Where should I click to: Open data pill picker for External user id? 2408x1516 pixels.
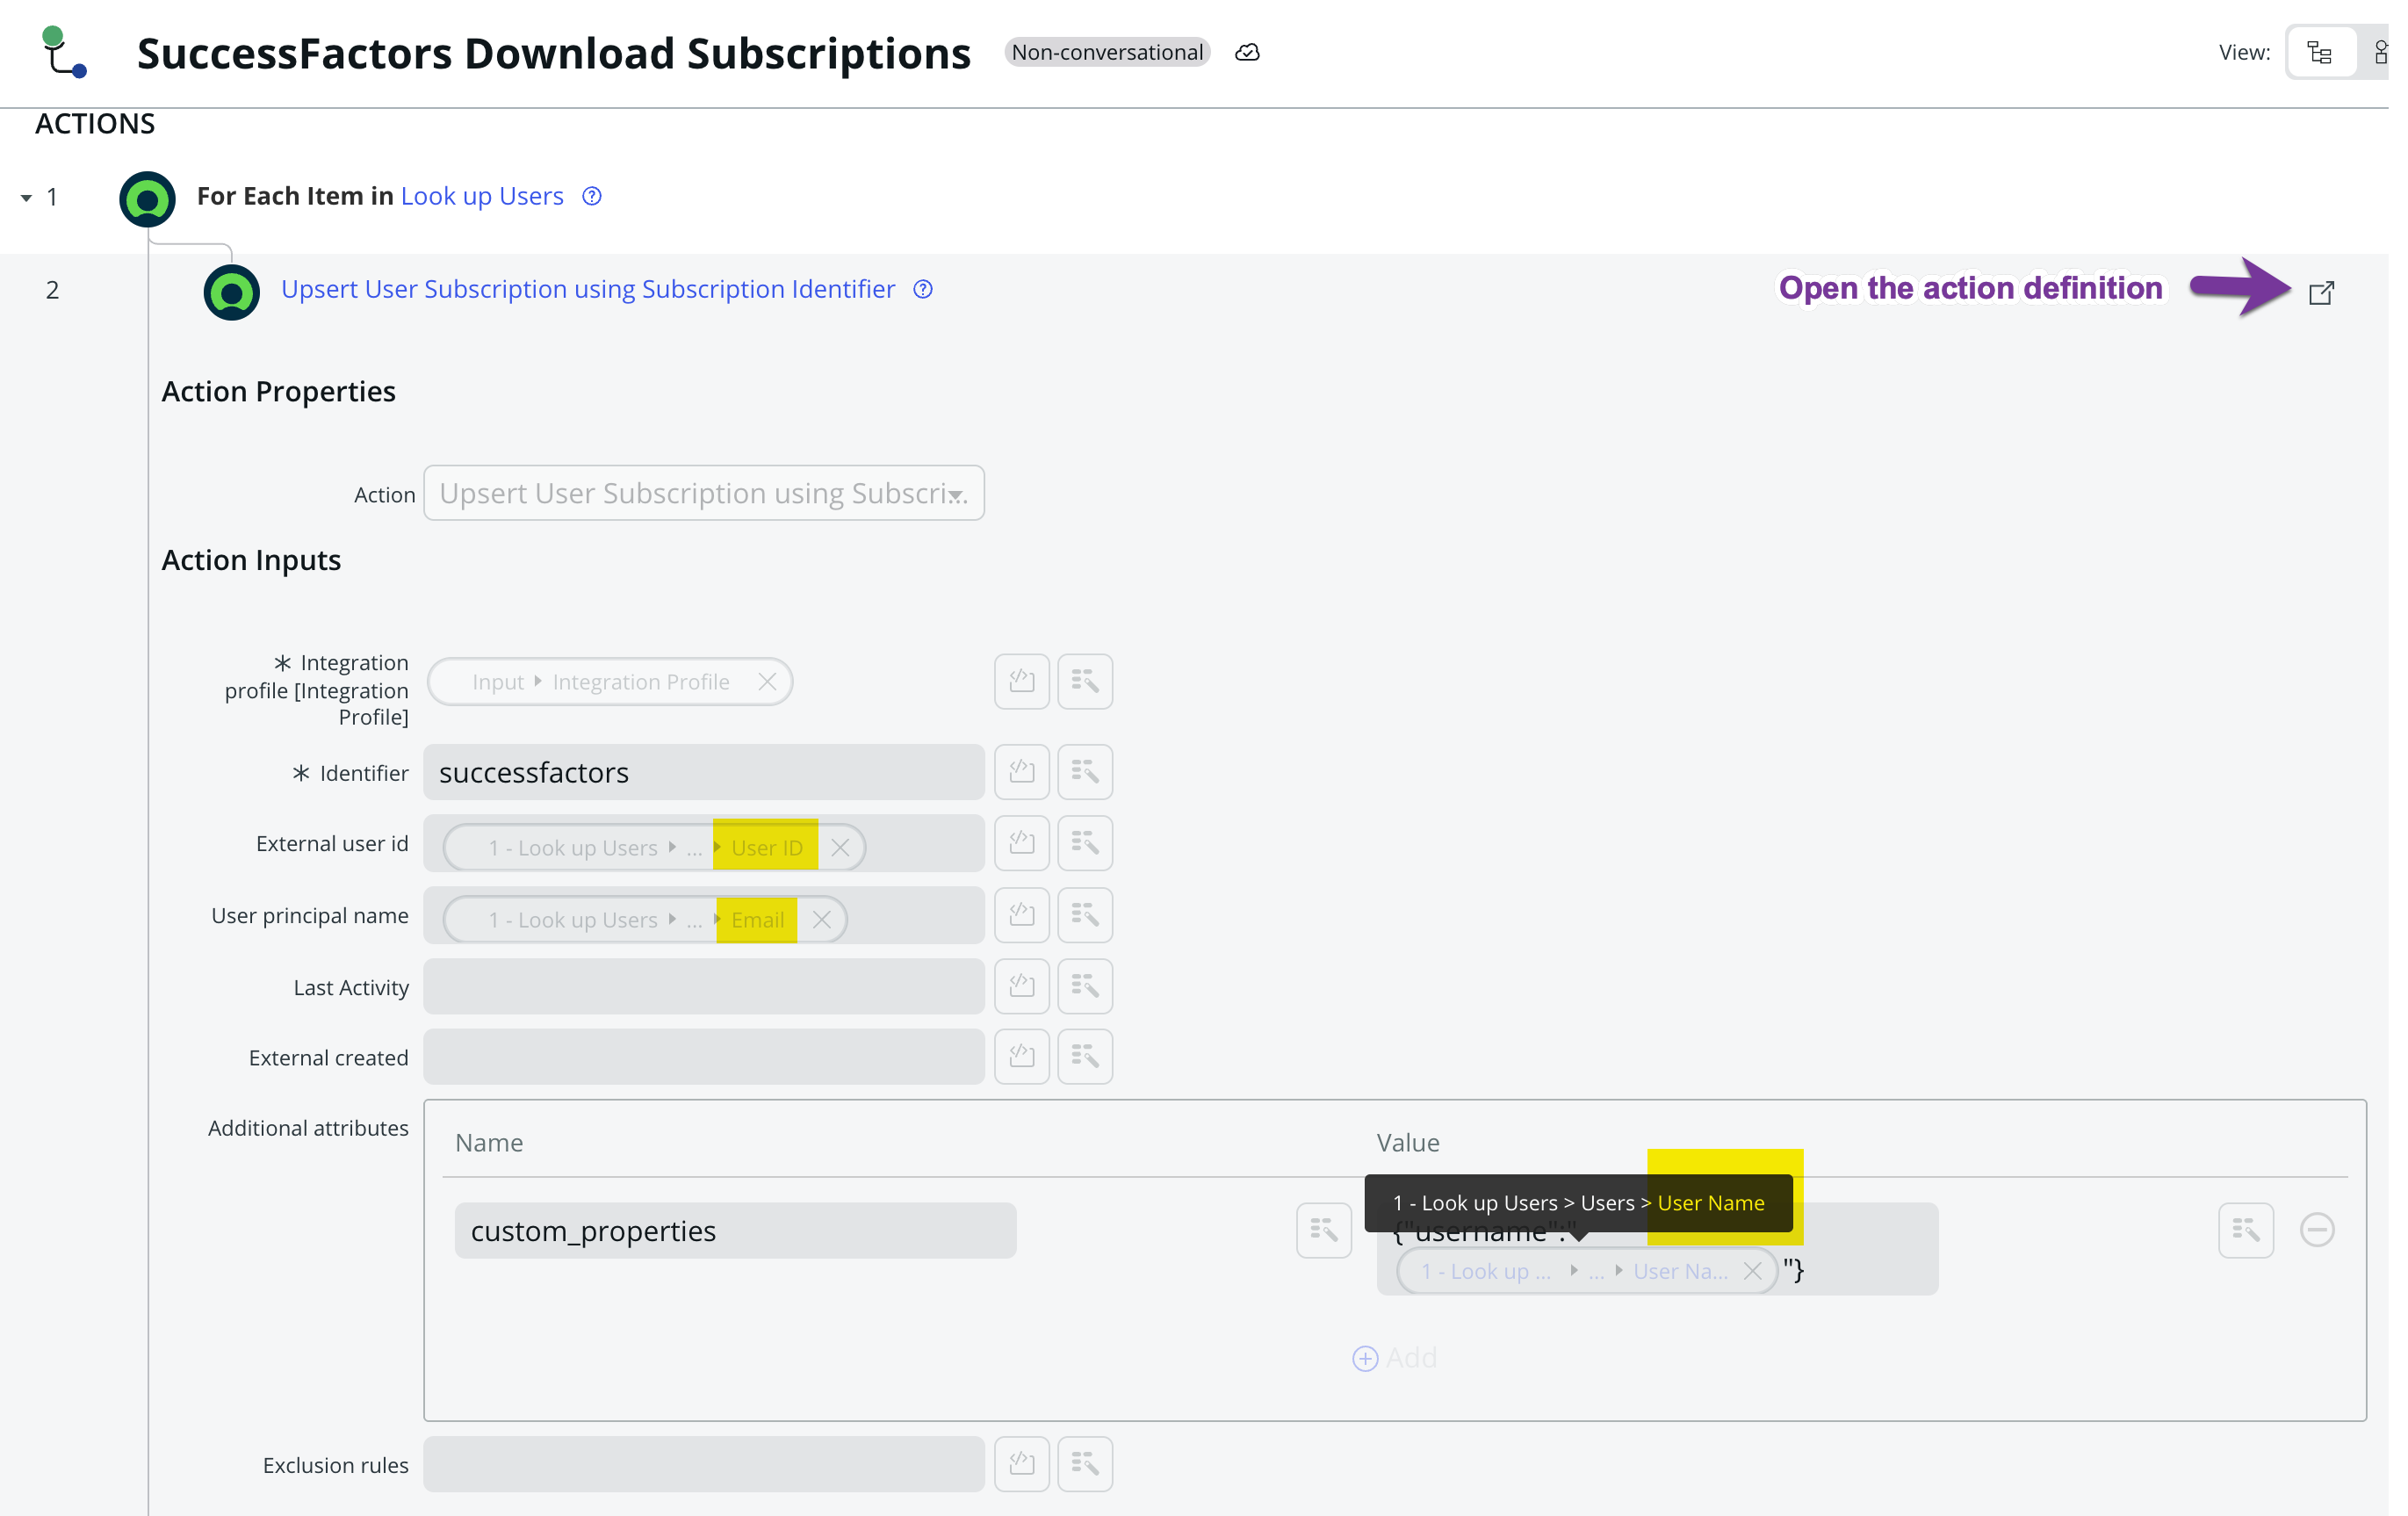1085,843
